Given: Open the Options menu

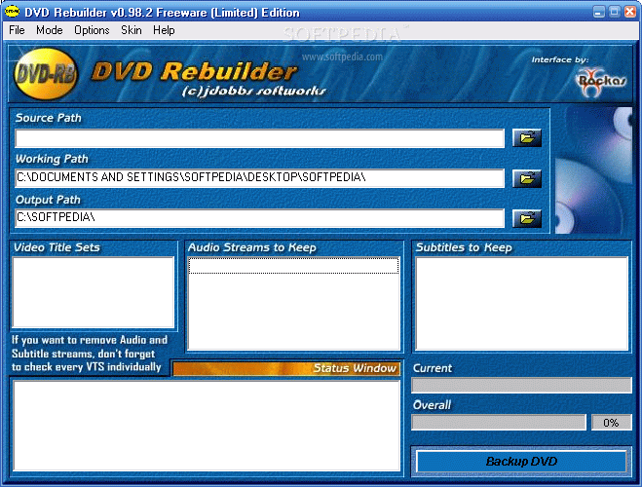Looking at the screenshot, I should tap(92, 30).
